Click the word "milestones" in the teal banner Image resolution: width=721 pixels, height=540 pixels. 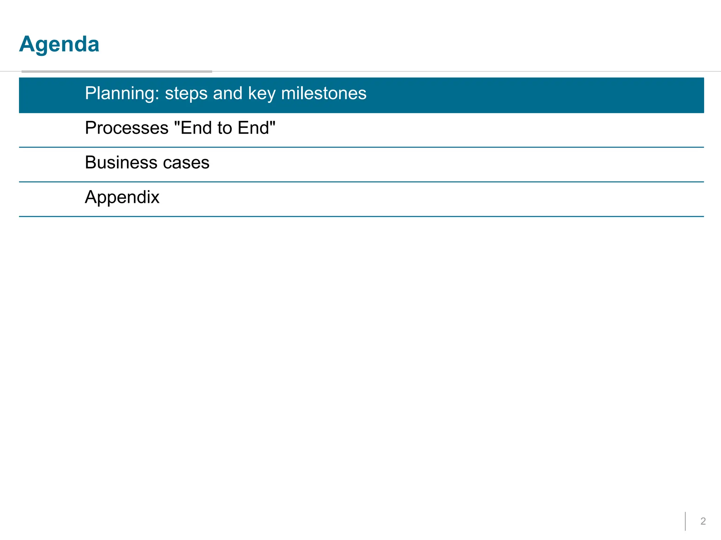(x=324, y=93)
